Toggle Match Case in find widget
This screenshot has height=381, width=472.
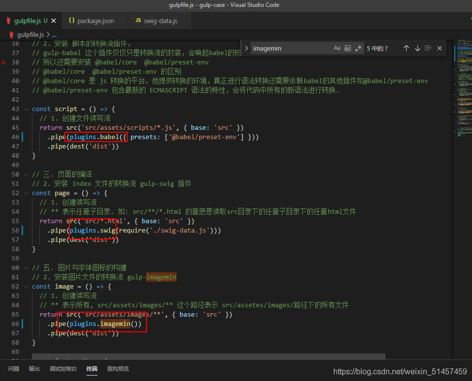(x=337, y=48)
